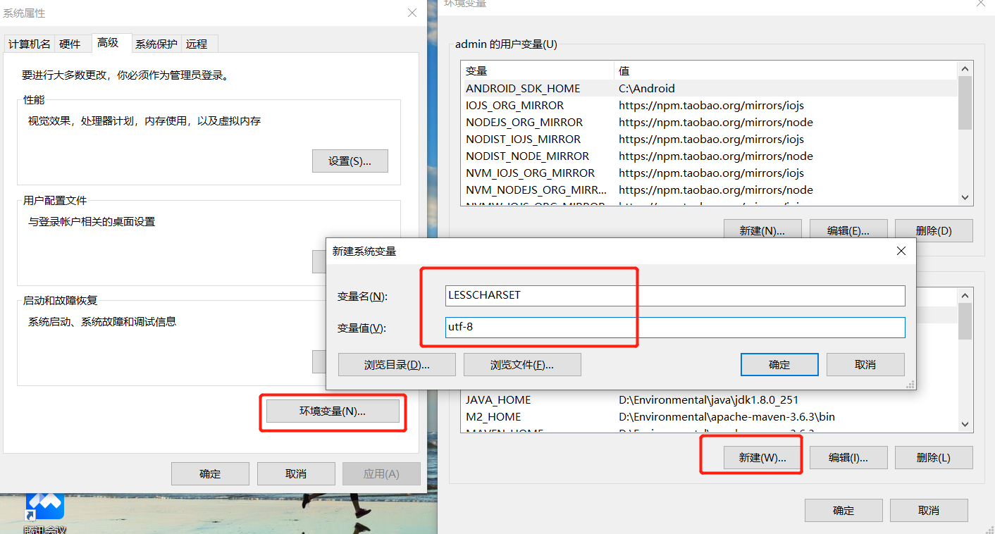Click 编辑(I)... for system variables
Image resolution: width=995 pixels, height=534 pixels.
[x=848, y=457]
